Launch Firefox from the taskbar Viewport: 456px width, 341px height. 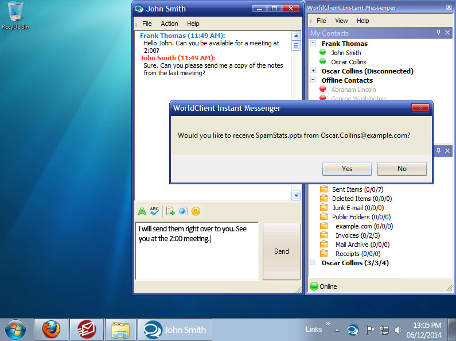coord(51,330)
